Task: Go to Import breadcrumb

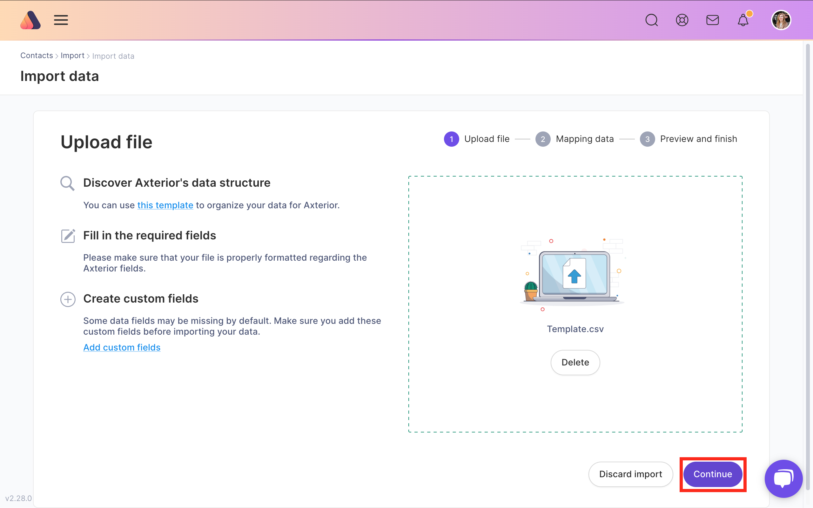Action: [x=72, y=56]
